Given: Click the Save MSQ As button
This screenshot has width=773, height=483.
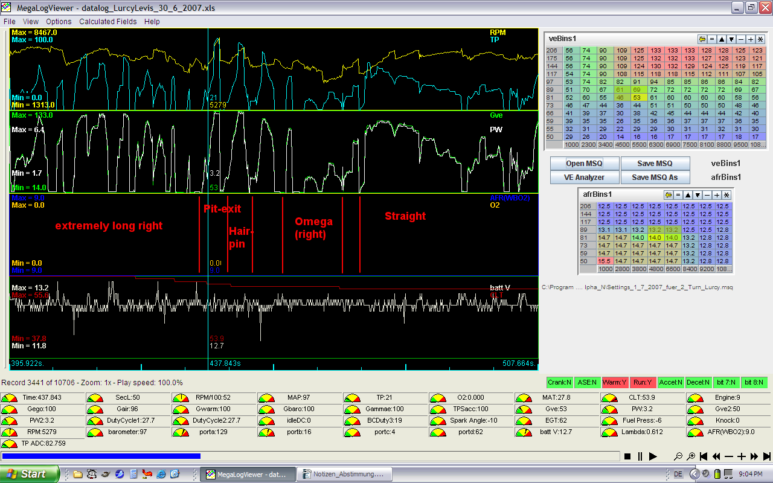Looking at the screenshot, I should coord(655,178).
